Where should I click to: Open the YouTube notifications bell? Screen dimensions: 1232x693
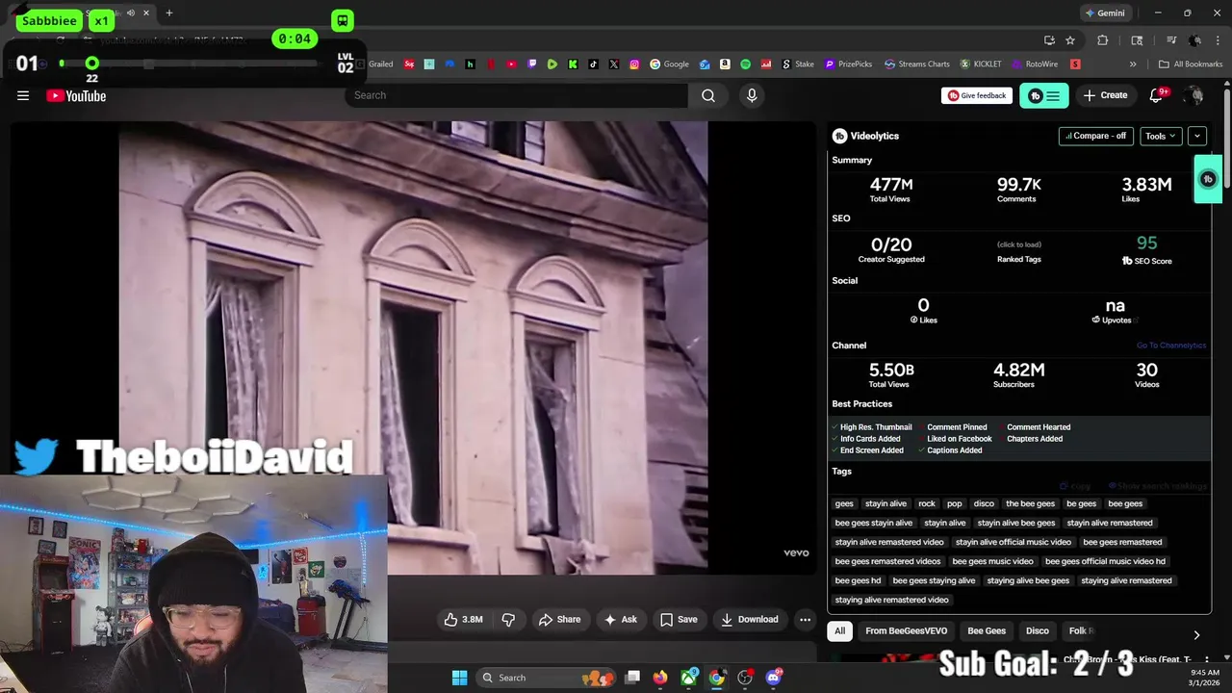point(1158,95)
